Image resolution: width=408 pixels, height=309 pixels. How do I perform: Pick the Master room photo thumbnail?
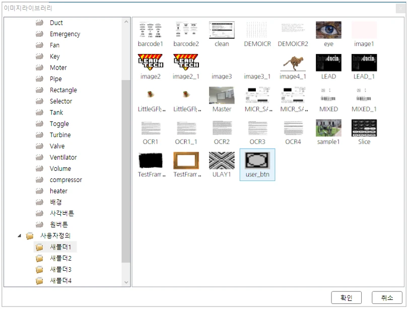[x=222, y=95]
